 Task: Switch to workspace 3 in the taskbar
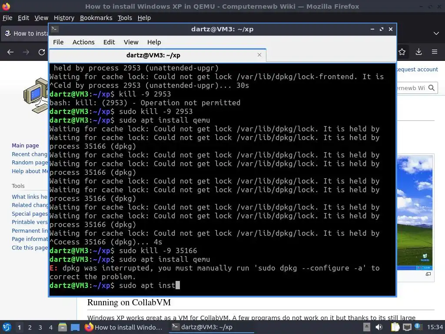click(40, 327)
